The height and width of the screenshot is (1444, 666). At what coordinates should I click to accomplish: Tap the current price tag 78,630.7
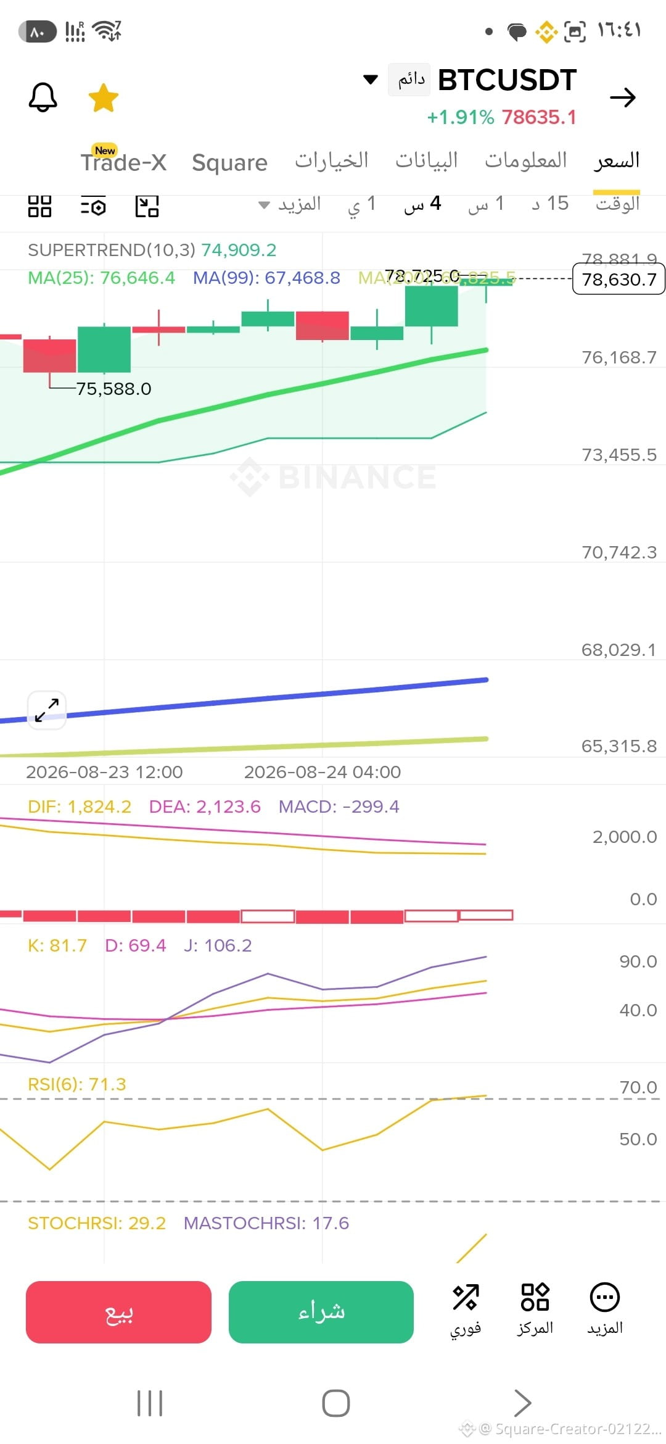tap(619, 279)
